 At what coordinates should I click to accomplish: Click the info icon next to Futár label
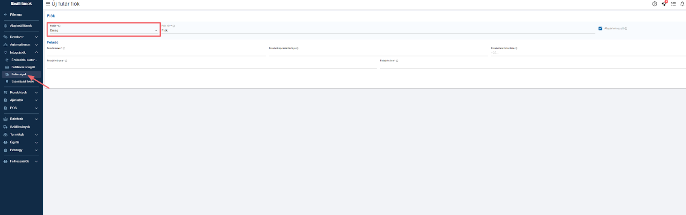[59, 26]
